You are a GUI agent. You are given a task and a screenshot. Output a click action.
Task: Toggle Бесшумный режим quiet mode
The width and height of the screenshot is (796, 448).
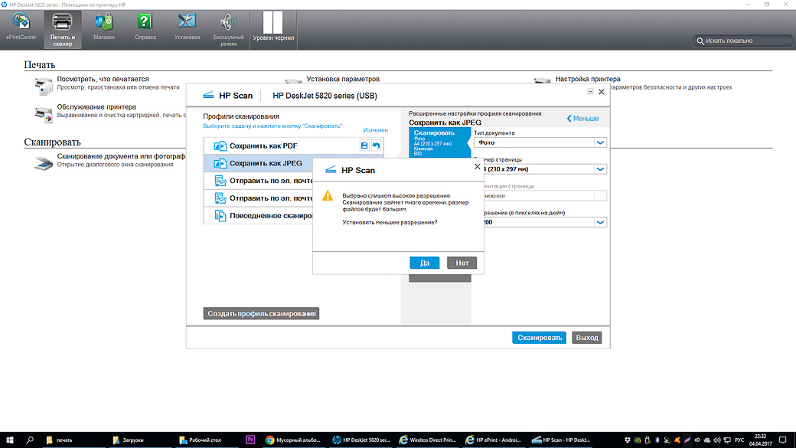228,29
